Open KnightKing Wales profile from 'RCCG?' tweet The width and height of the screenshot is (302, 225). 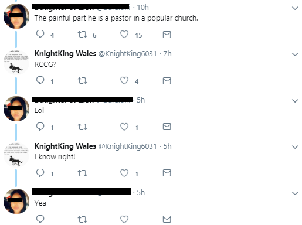point(65,53)
